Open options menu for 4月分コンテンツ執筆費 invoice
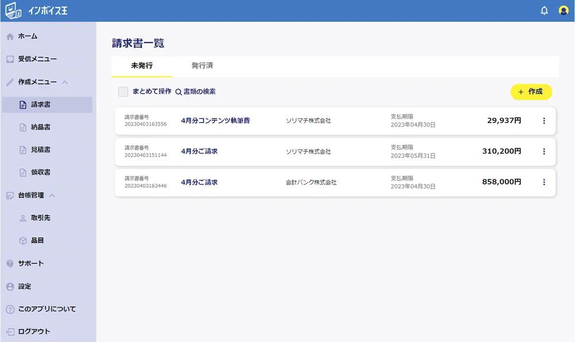 544,121
